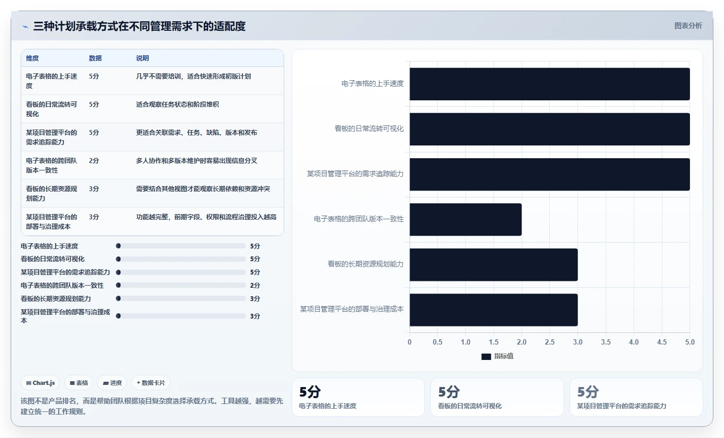724x438 pixels.
Task: Click the chart bar for 电子表格的跨团队版本一致性
Action: point(465,219)
